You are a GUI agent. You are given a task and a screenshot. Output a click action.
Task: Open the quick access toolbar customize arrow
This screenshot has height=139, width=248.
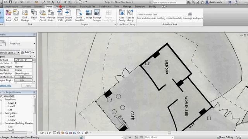[86, 2]
